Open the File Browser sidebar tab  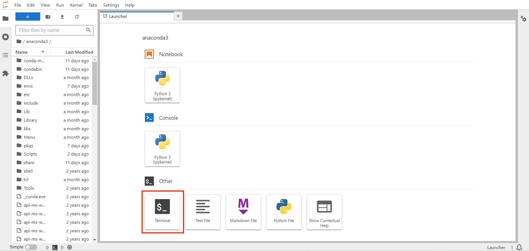tap(6, 18)
